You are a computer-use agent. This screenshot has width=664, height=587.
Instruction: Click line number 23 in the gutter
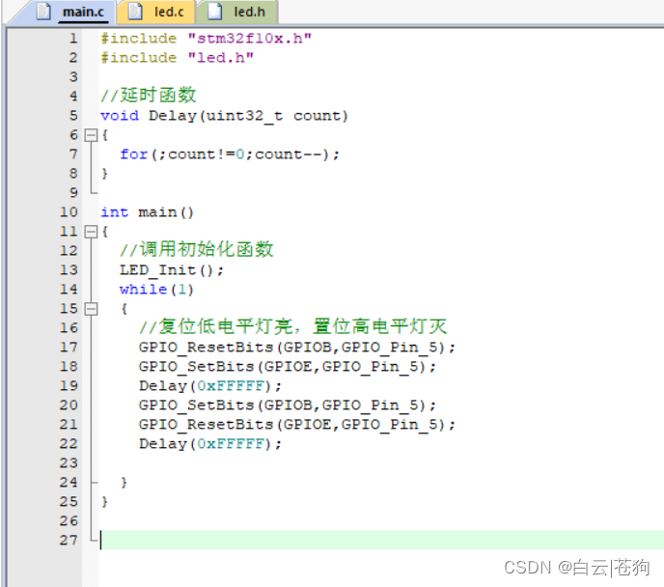pos(69,462)
